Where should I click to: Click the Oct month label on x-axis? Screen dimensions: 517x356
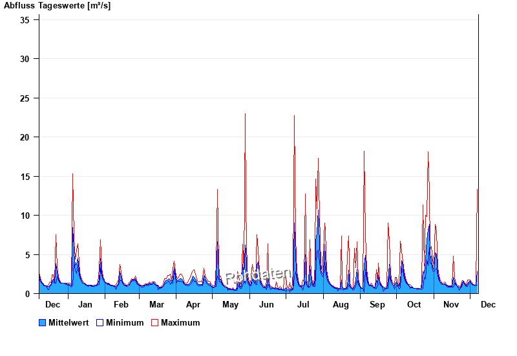point(414,305)
